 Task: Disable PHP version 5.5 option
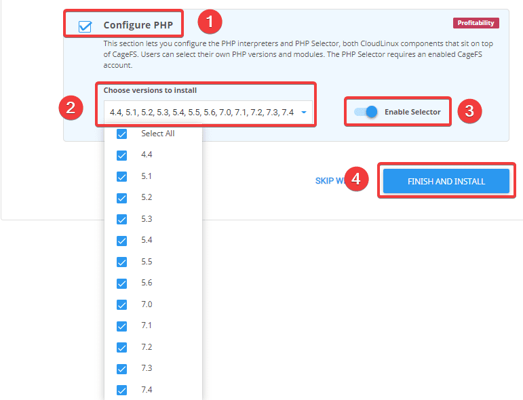122,262
